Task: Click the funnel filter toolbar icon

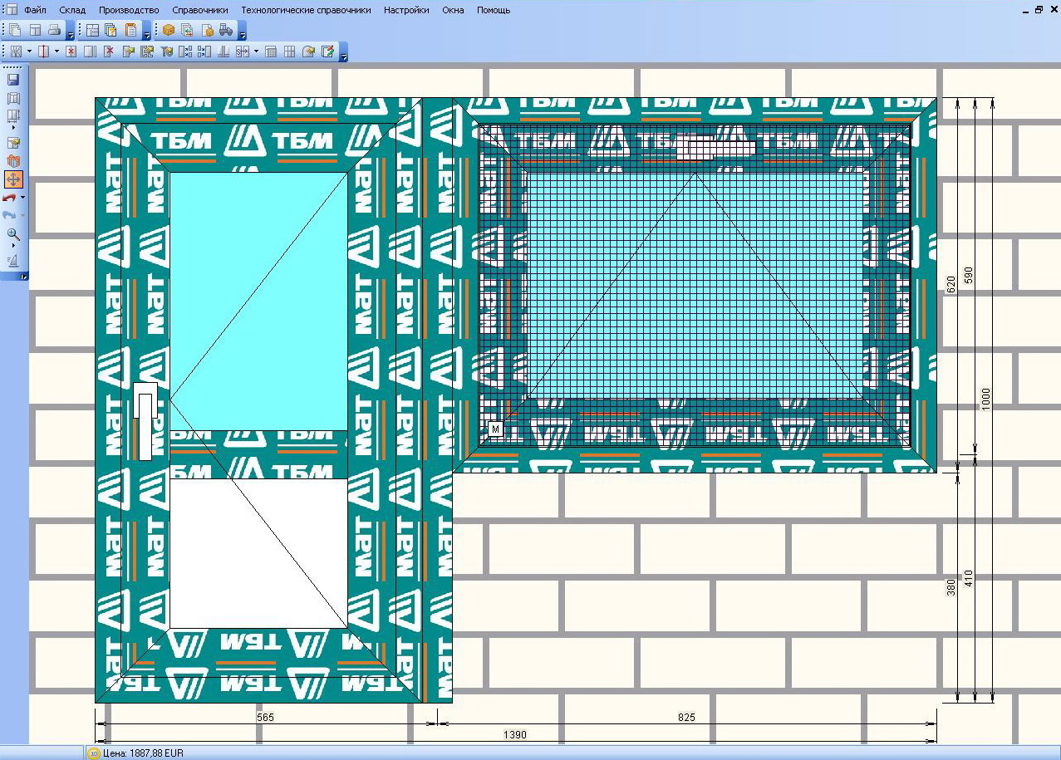Action: tap(166, 51)
